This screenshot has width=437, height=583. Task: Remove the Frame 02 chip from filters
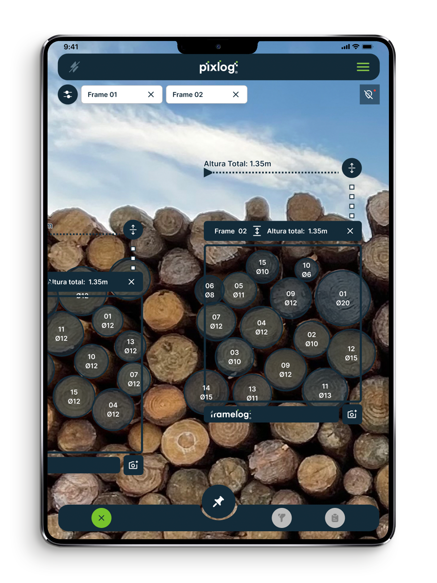[x=235, y=95]
